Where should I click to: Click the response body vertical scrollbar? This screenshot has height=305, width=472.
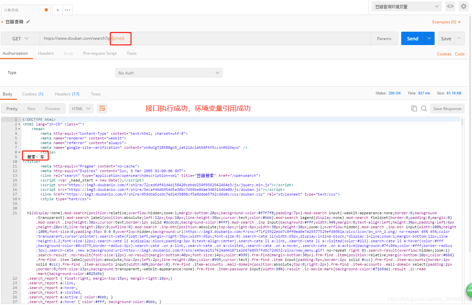(462, 122)
